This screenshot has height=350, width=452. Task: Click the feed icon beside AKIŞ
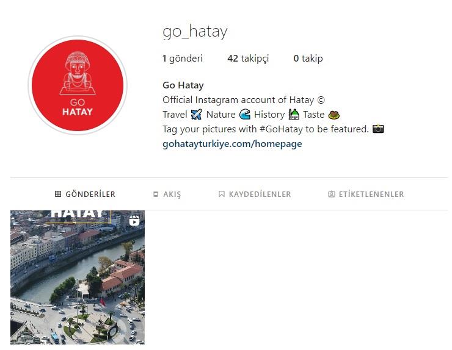pyautogui.click(x=156, y=194)
